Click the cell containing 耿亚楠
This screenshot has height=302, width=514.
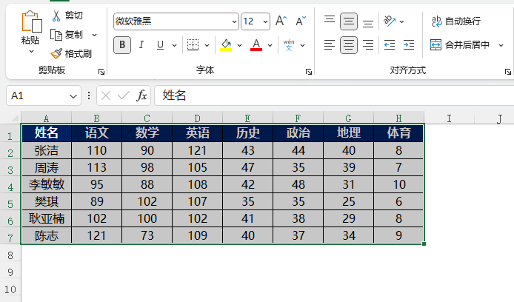tap(47, 218)
